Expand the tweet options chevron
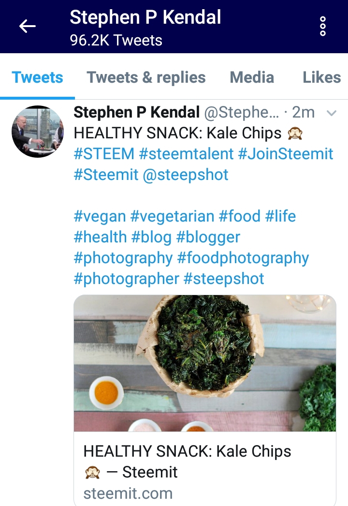This screenshot has width=348, height=506. 332,113
